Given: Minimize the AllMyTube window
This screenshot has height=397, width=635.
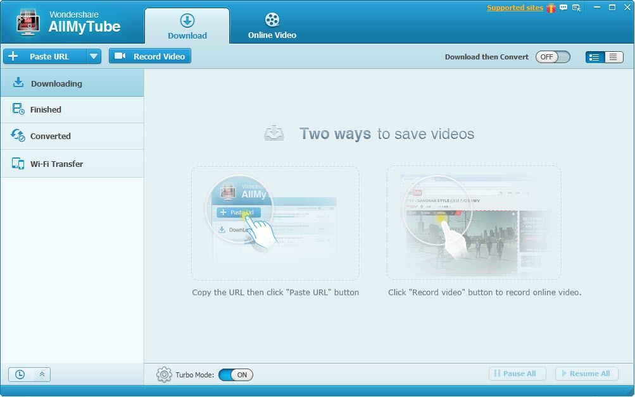Looking at the screenshot, I should pos(596,8).
